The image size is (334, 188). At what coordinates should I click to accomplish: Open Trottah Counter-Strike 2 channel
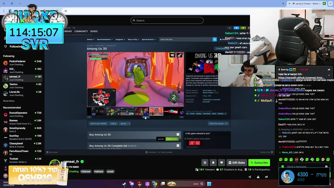pyautogui.click(x=22, y=160)
